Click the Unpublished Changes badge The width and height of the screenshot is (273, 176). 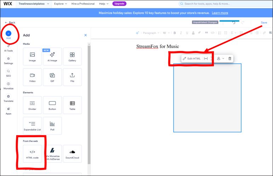coord(205,22)
